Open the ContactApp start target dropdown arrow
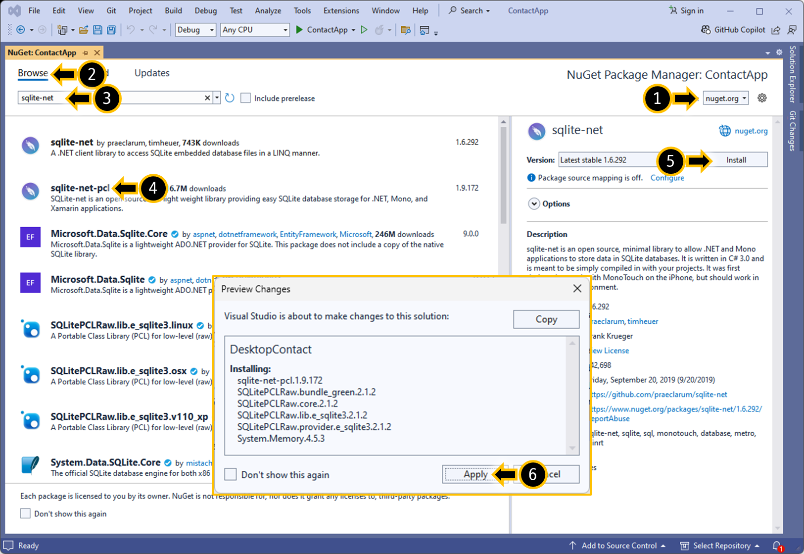The image size is (804, 554). 353,30
